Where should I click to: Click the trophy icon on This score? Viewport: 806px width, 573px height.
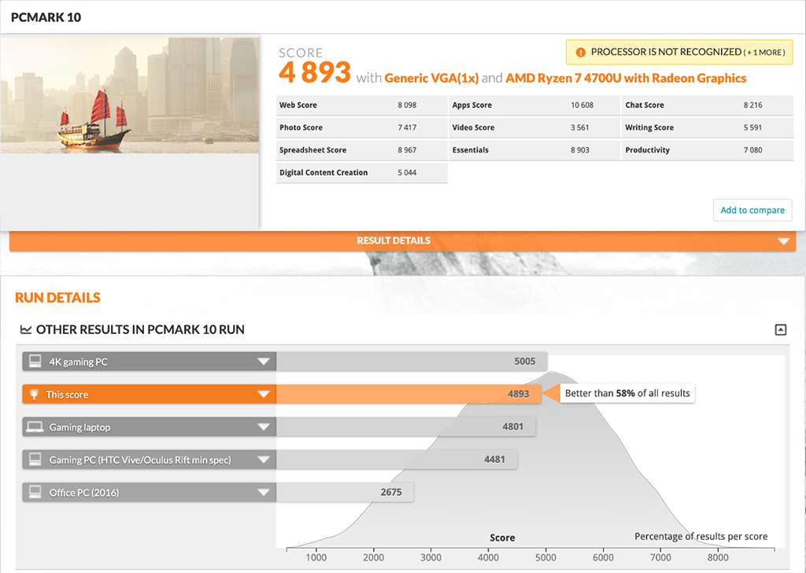click(34, 395)
